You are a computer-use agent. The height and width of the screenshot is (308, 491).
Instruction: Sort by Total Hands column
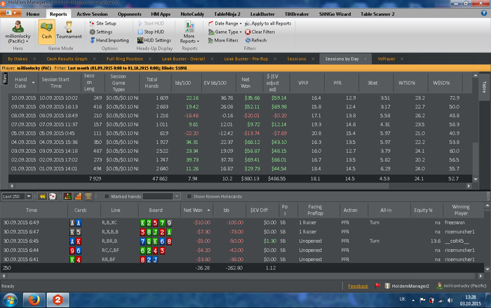pyautogui.click(x=152, y=83)
